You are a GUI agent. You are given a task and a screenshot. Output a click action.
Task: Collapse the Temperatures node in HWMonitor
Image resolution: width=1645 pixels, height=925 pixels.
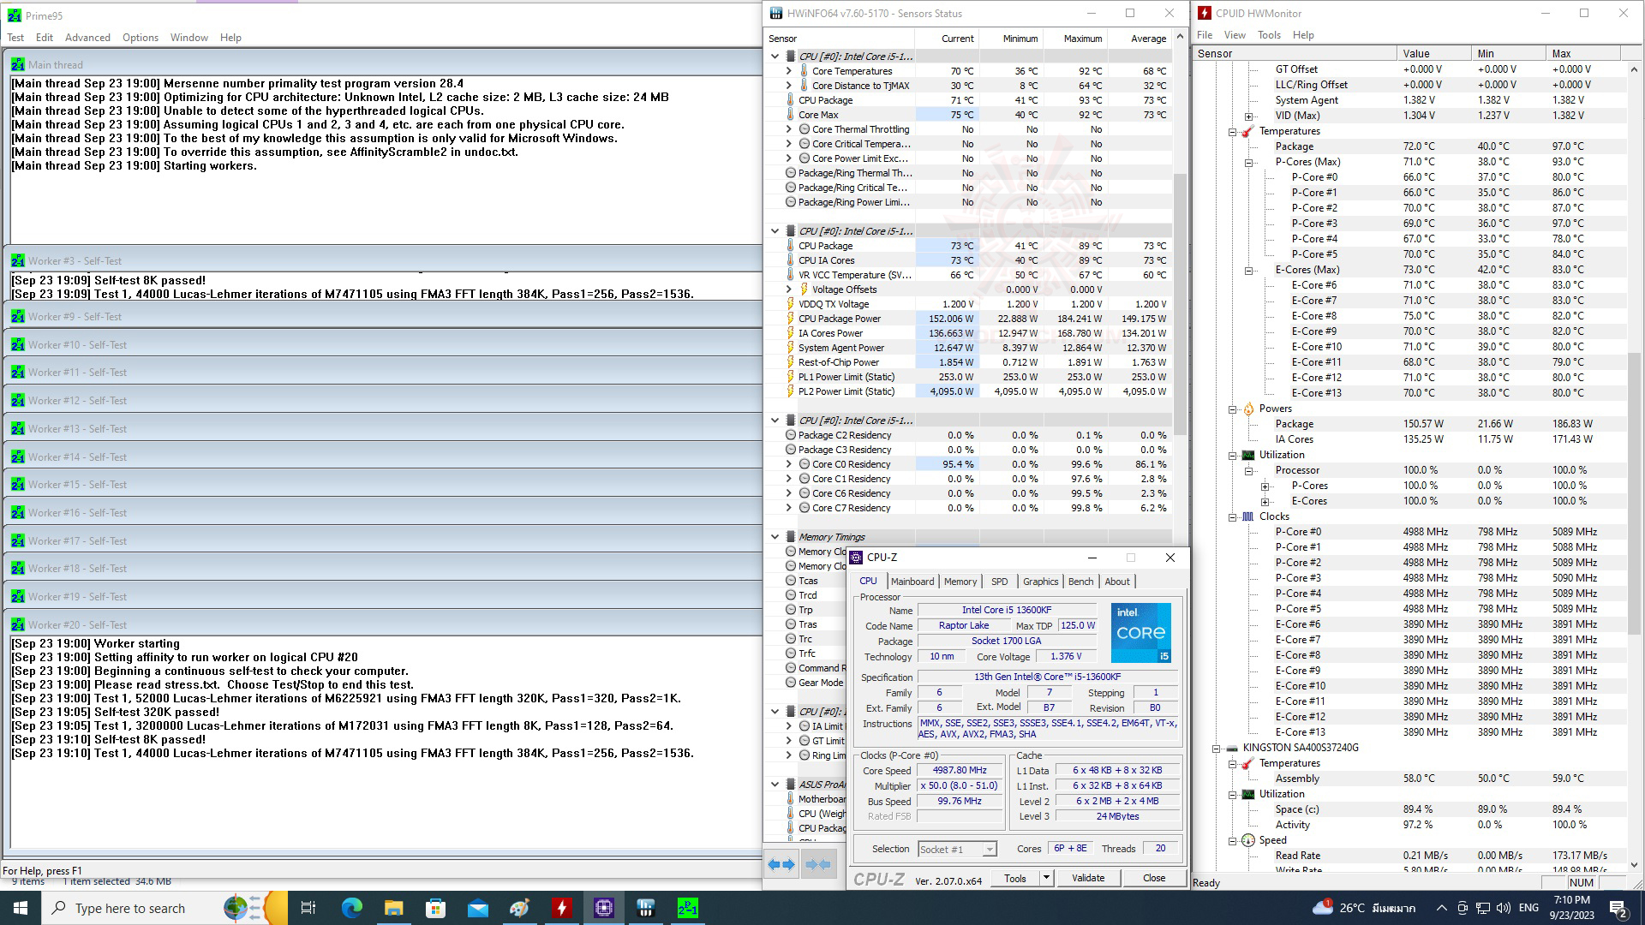pos(1233,132)
